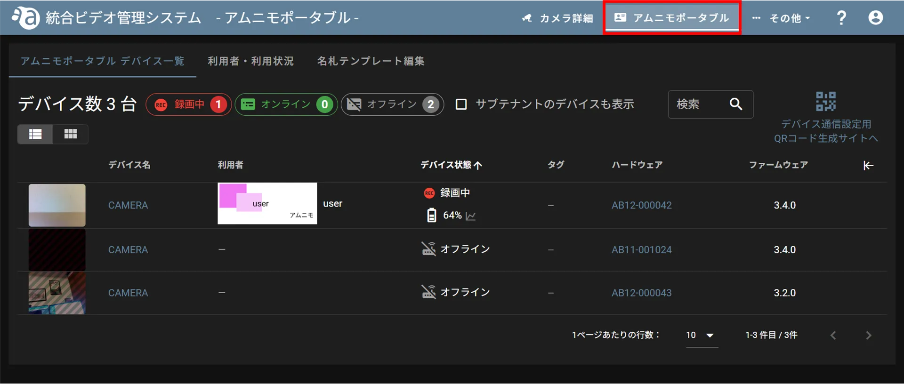Screen dimensions: 904x384
Task: Switch to list view layout
Action: pyautogui.click(x=35, y=134)
